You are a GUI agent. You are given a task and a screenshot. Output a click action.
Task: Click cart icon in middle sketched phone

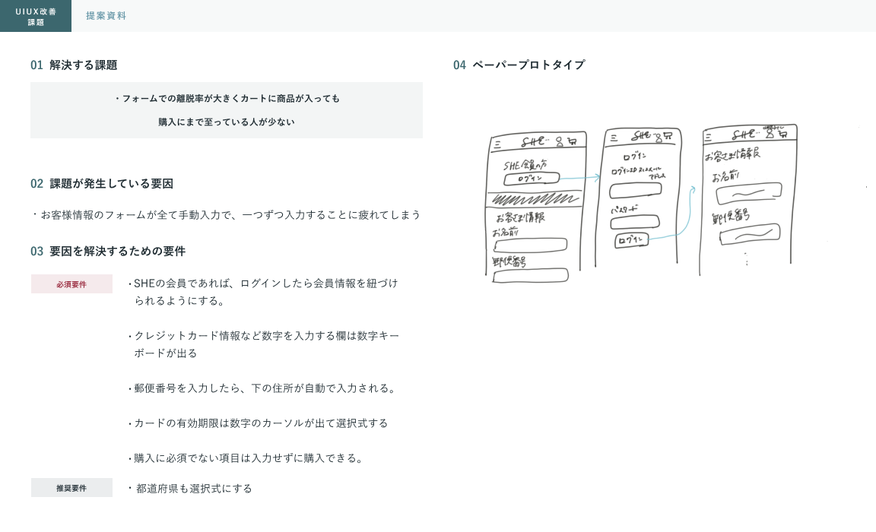pyautogui.click(x=668, y=136)
